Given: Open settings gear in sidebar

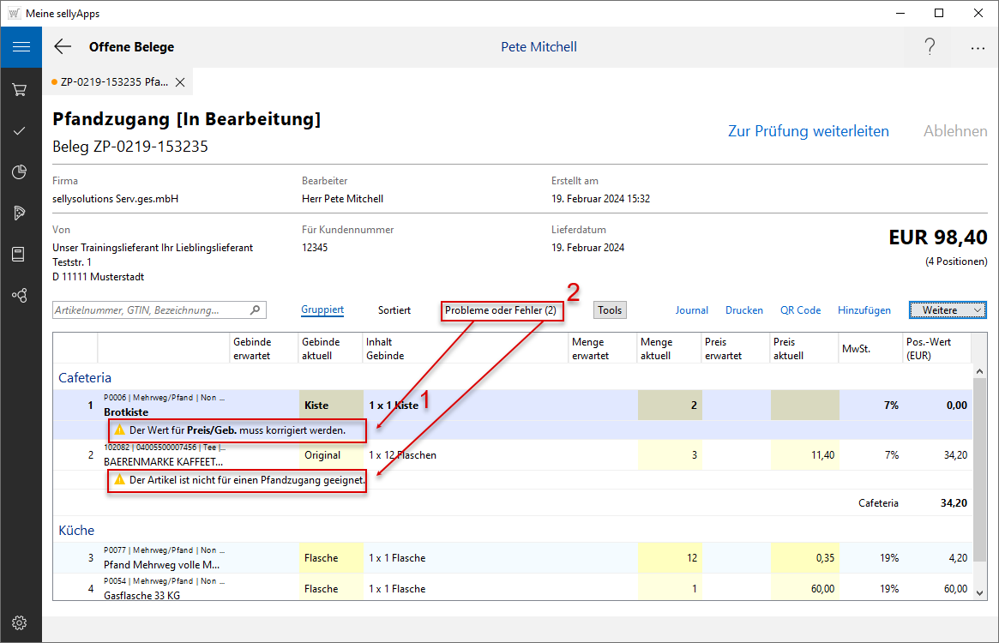Looking at the screenshot, I should click(21, 622).
